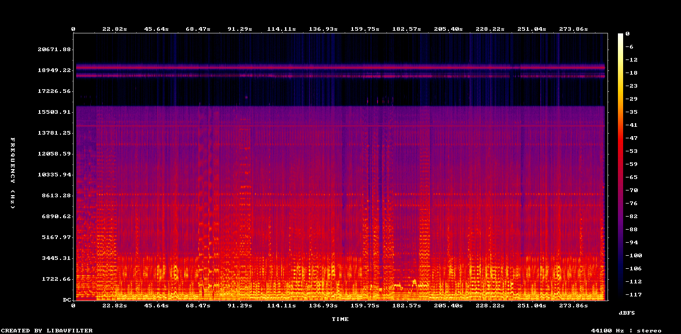The height and width of the screenshot is (334, 681).
Task: Click the dBFS unit label
Action: pyautogui.click(x=626, y=313)
